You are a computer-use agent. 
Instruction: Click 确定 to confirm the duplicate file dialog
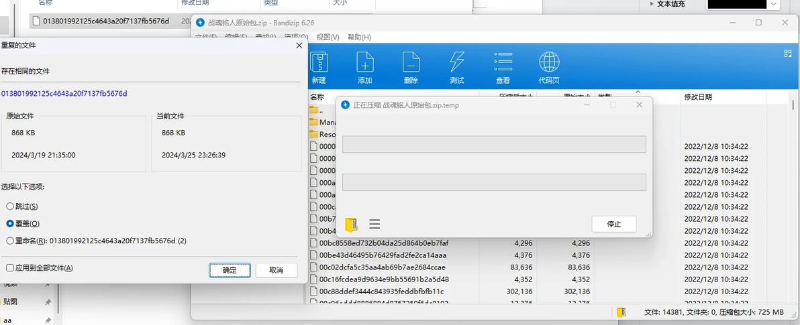click(x=230, y=270)
